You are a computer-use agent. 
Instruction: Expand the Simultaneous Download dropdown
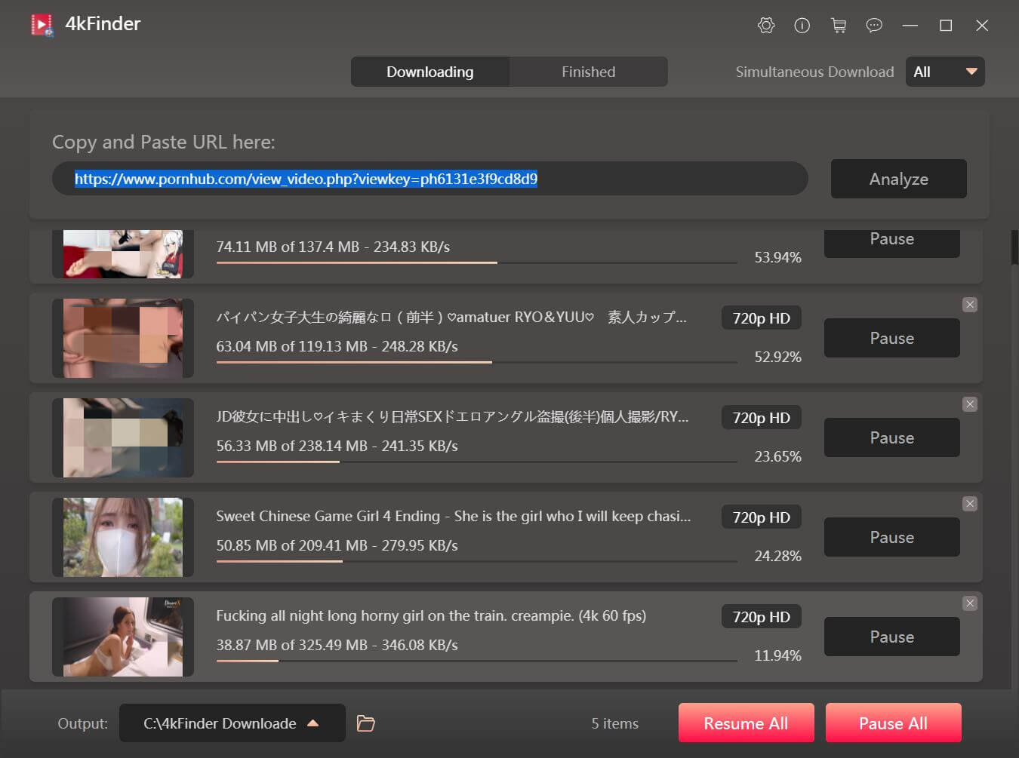[945, 72]
